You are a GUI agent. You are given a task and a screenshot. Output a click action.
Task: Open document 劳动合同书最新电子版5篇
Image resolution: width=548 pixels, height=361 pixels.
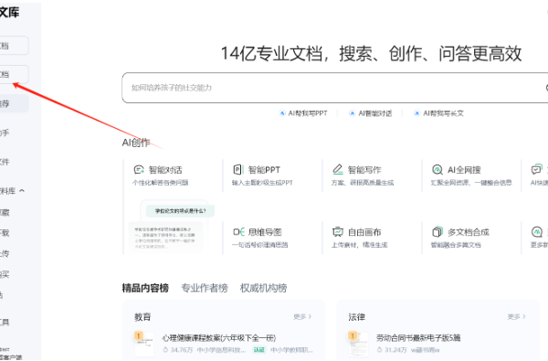point(418,338)
